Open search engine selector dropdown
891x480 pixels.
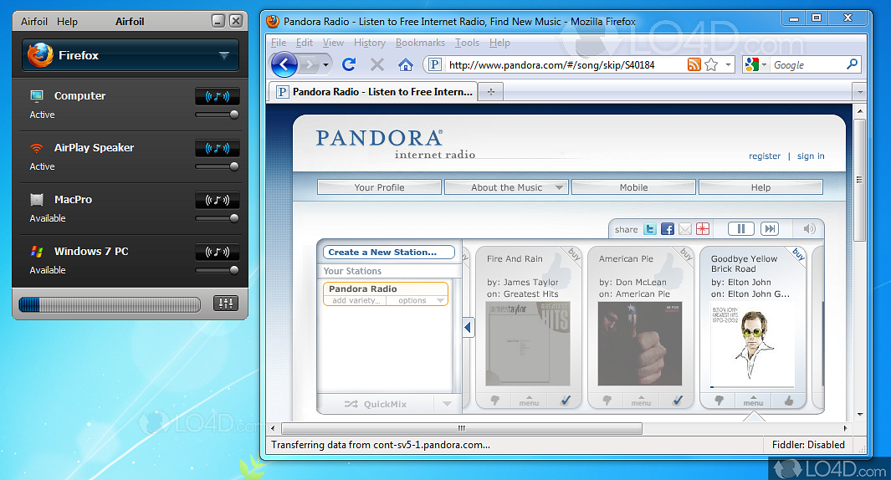coord(756,64)
